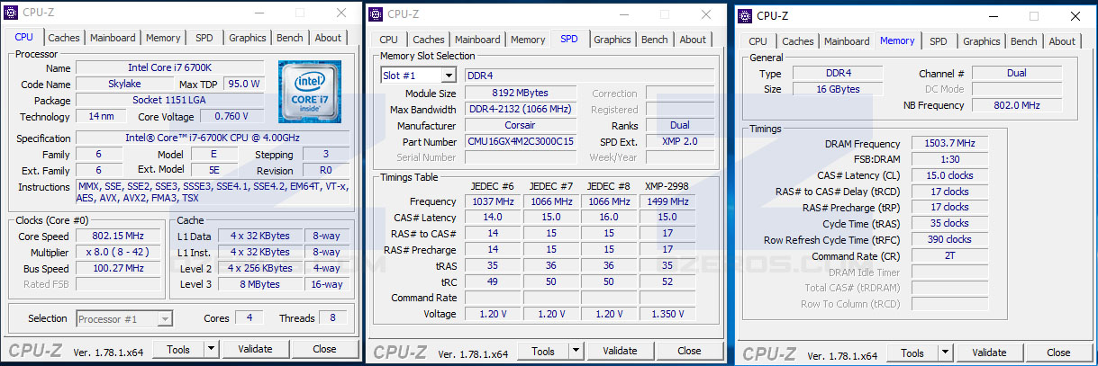1098x366 pixels.
Task: Open Mainboard tab in the right window
Action: (x=847, y=41)
